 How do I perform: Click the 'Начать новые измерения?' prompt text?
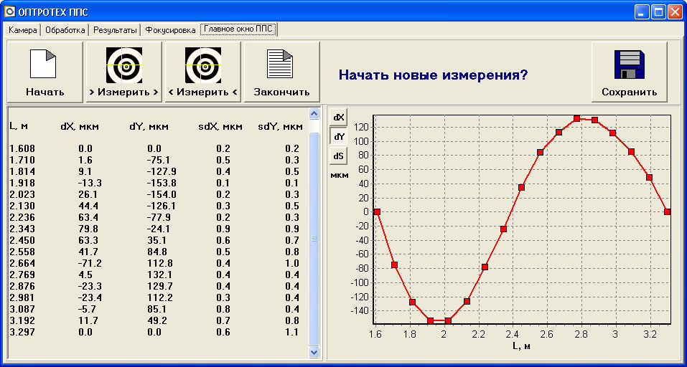433,75
